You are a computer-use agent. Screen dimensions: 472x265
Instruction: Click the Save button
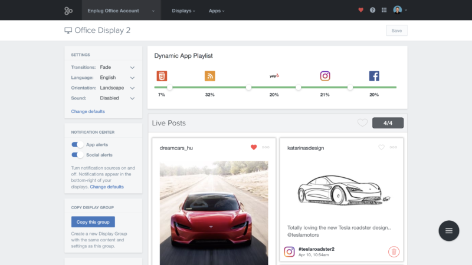pyautogui.click(x=396, y=31)
